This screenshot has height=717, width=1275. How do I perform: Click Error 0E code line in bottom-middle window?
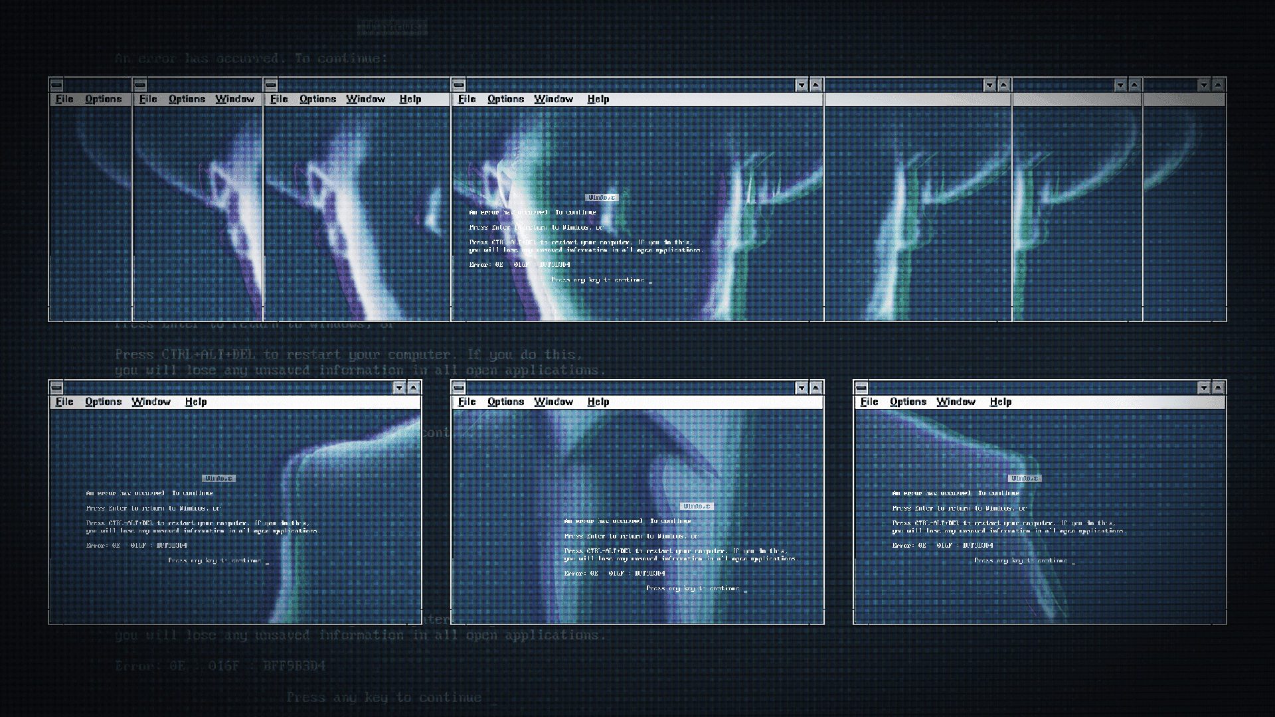point(614,574)
